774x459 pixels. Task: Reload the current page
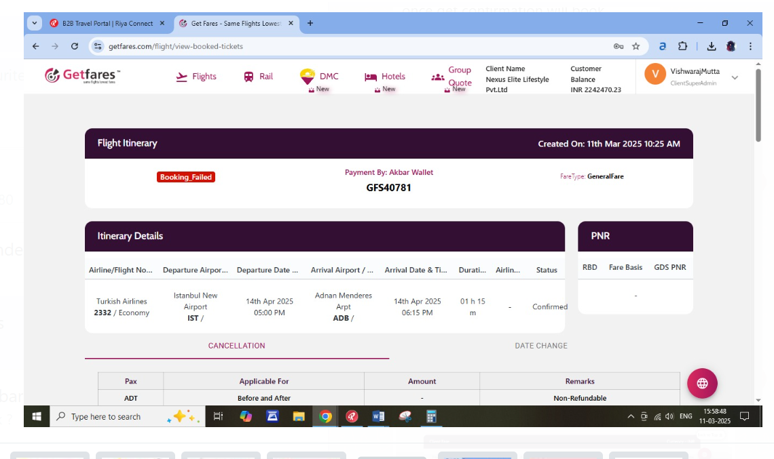tap(75, 46)
